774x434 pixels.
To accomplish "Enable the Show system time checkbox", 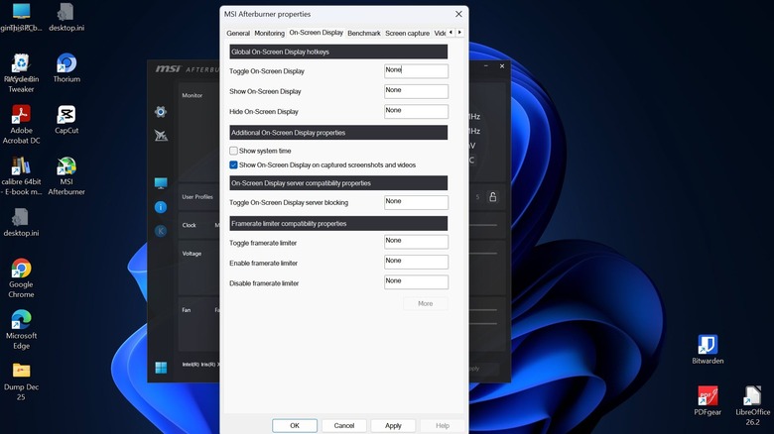I will (233, 151).
